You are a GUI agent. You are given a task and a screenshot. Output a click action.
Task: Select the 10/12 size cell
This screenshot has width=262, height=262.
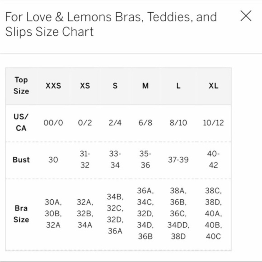(x=213, y=122)
